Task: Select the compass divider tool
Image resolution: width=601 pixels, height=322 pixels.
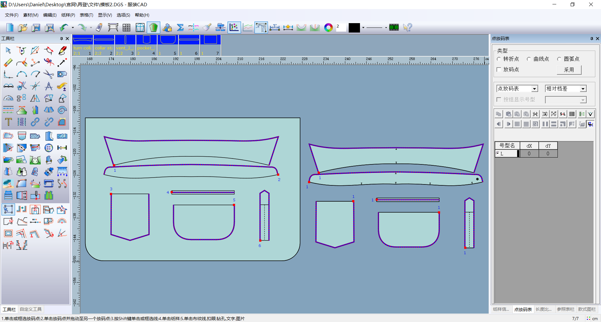Action: (49, 86)
